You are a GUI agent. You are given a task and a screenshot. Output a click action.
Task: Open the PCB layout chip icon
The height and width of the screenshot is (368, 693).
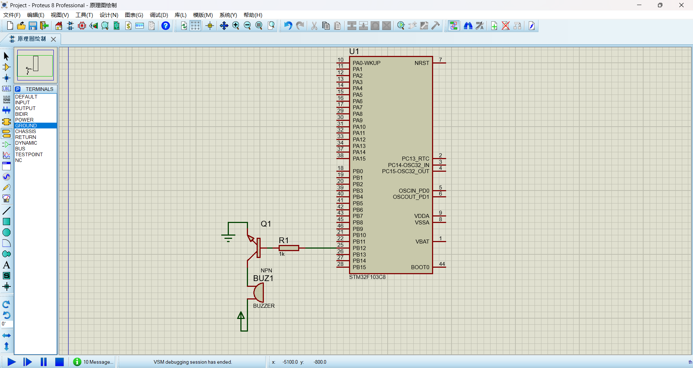[x=82, y=26]
